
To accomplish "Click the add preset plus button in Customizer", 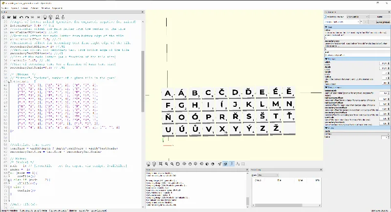I will 365,22.
